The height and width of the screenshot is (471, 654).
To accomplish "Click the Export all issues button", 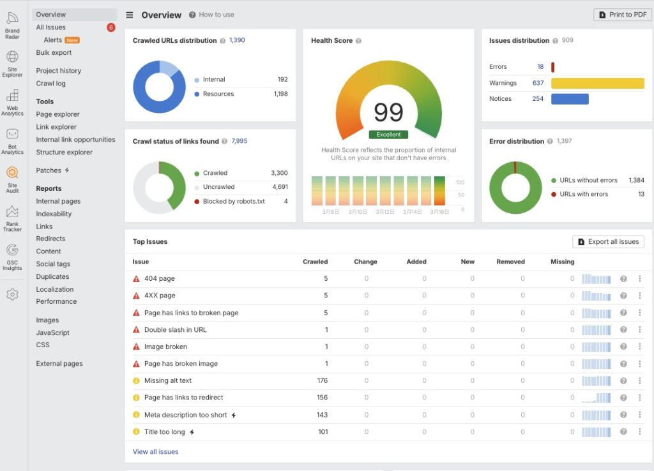I will click(x=608, y=242).
